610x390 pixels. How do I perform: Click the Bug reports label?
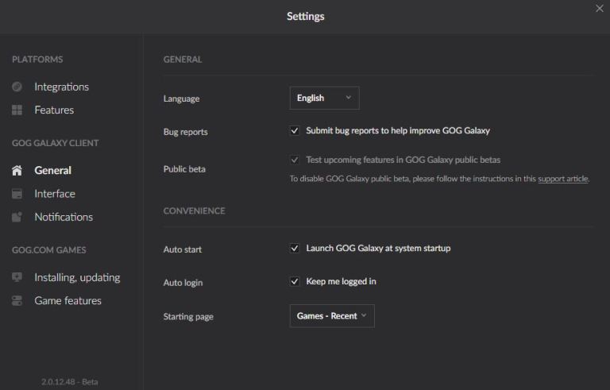(186, 132)
